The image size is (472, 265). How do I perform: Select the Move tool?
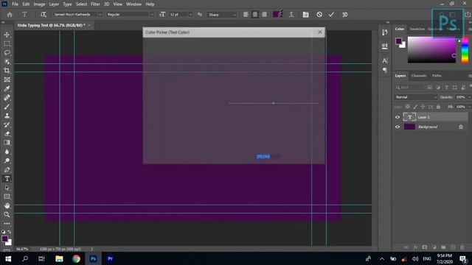pos(7,35)
